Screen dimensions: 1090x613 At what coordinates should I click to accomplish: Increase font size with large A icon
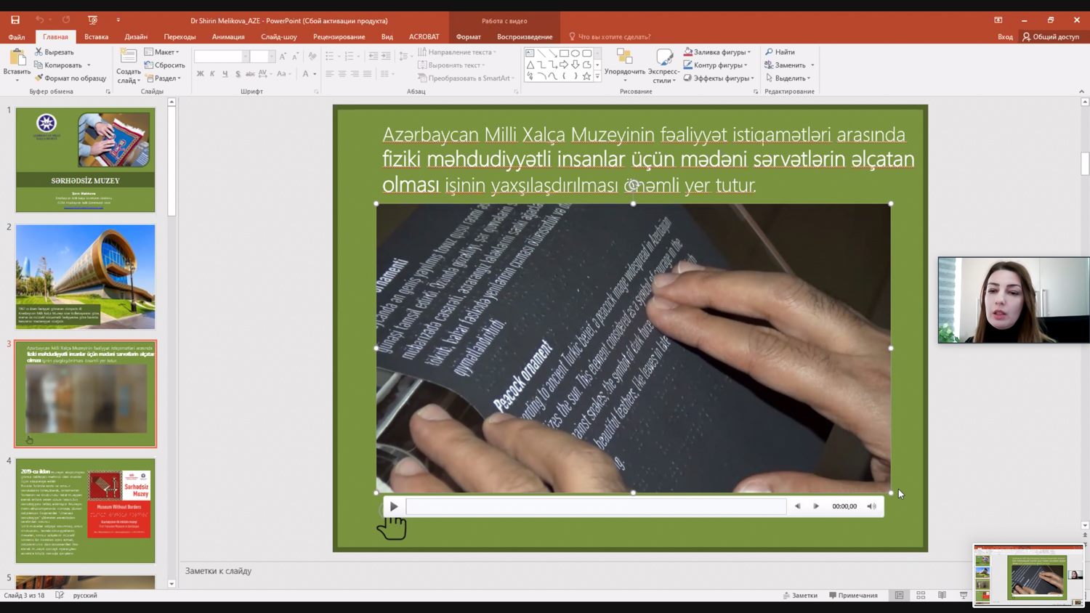(x=283, y=56)
